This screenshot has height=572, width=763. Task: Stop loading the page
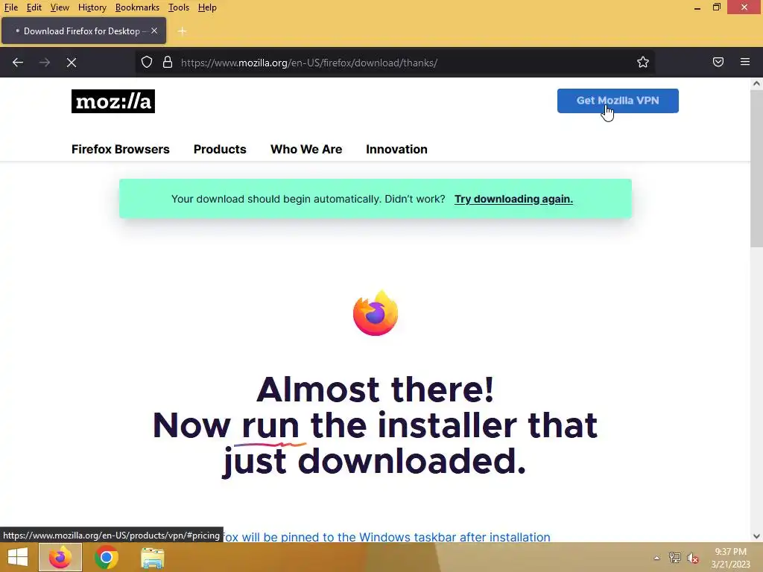72,63
